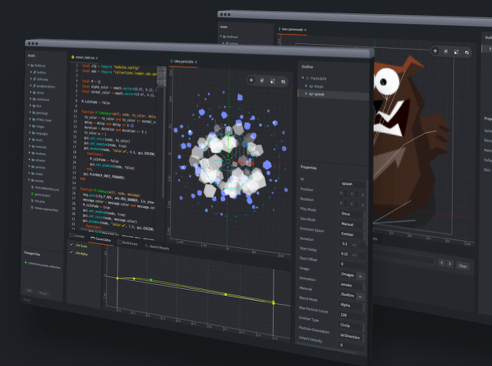Click the camera perspective icon in the front scene toolbar
This screenshot has width=492, height=366.
coord(283,82)
